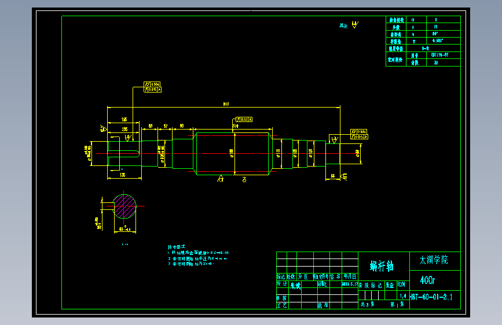Click technical requirement line 1 about heat treatment
The height and width of the screenshot is (325, 502).
click(198, 253)
